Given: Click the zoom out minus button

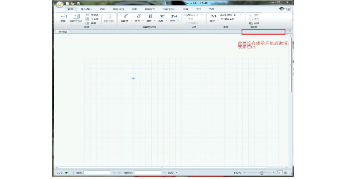Looking at the screenshot, I should pos(245,173).
